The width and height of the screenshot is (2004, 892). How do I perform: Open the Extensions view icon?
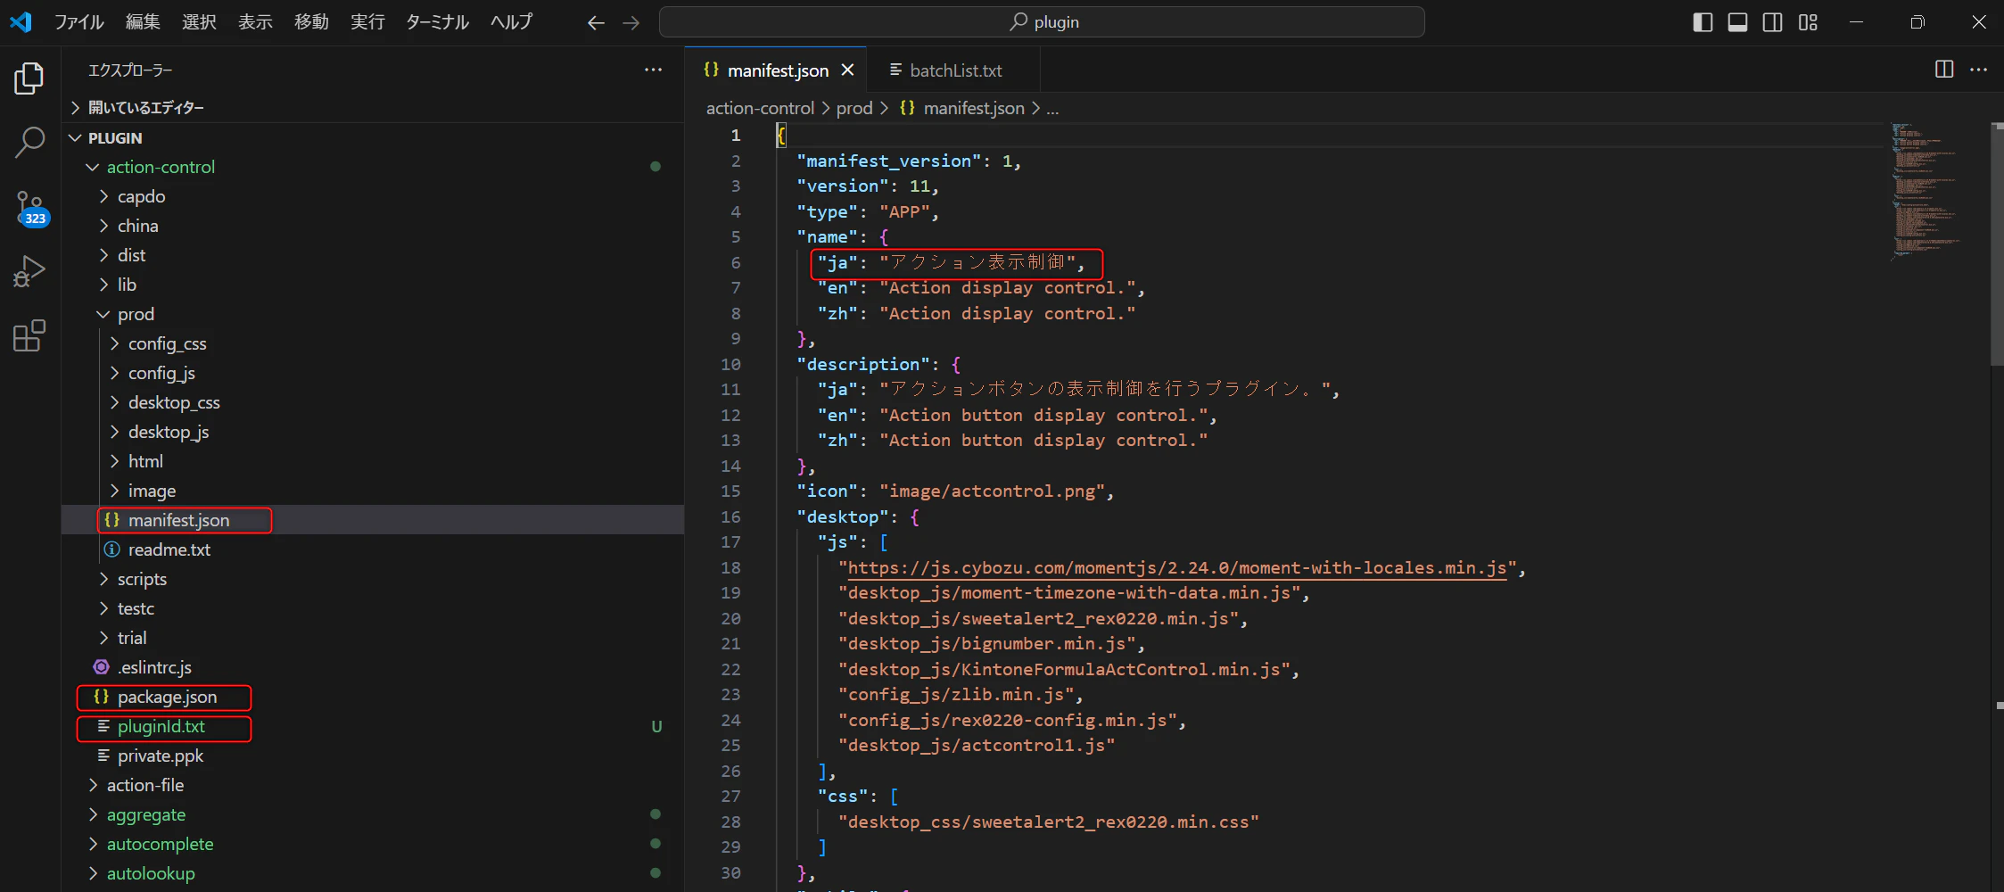click(29, 336)
